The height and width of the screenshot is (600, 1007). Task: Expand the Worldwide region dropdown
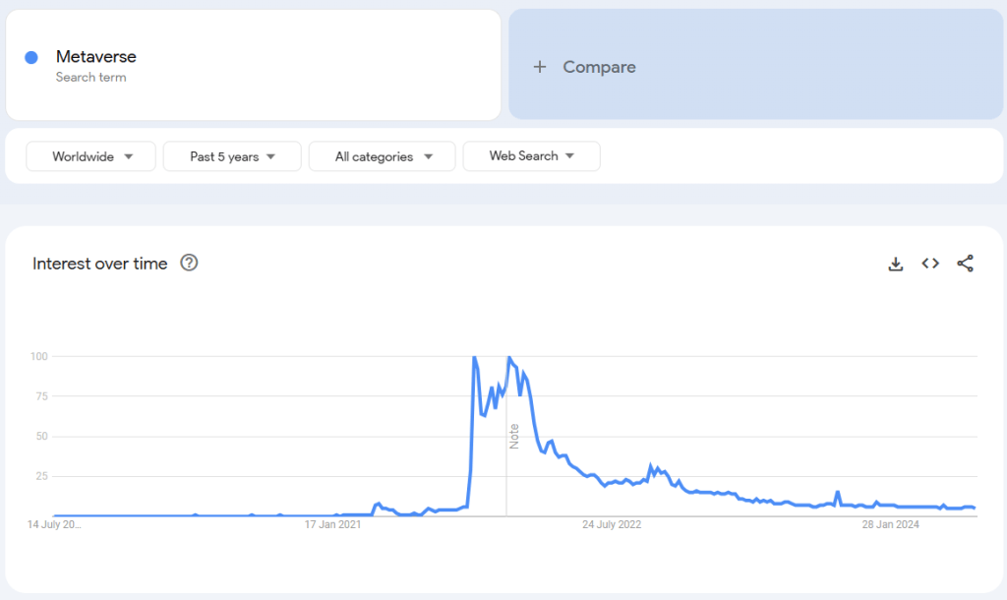click(x=90, y=156)
